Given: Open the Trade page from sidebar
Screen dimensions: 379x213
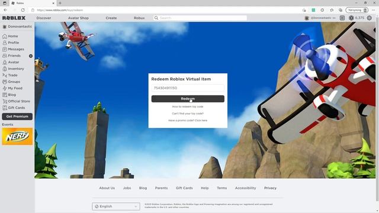Looking at the screenshot, I should pyautogui.click(x=10, y=75).
